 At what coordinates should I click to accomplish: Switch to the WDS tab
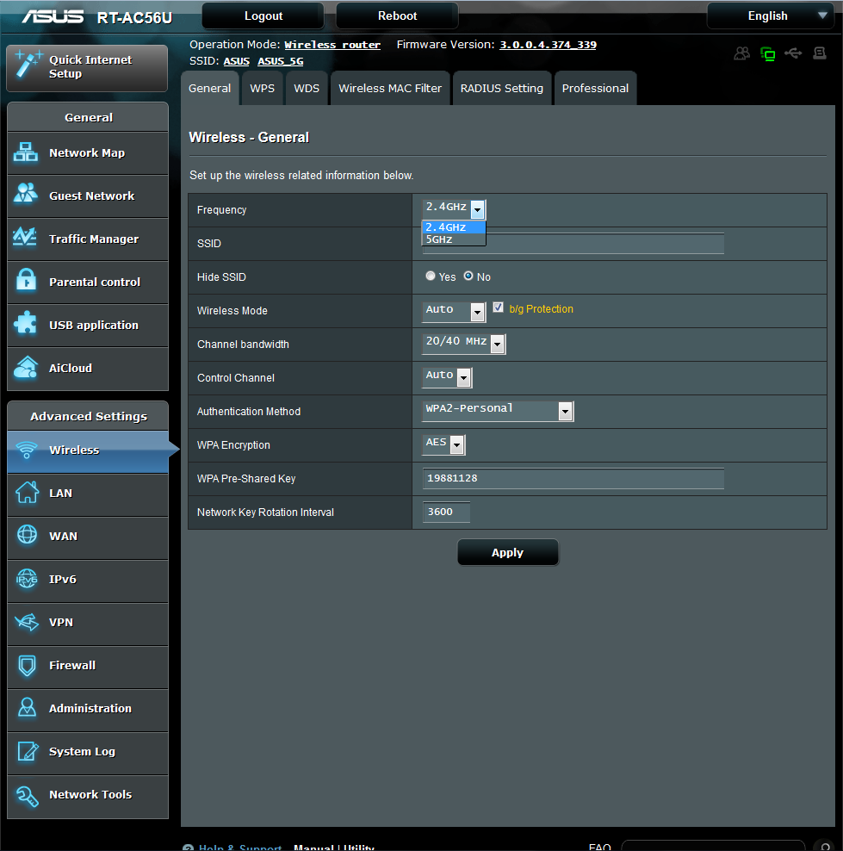[x=307, y=88]
